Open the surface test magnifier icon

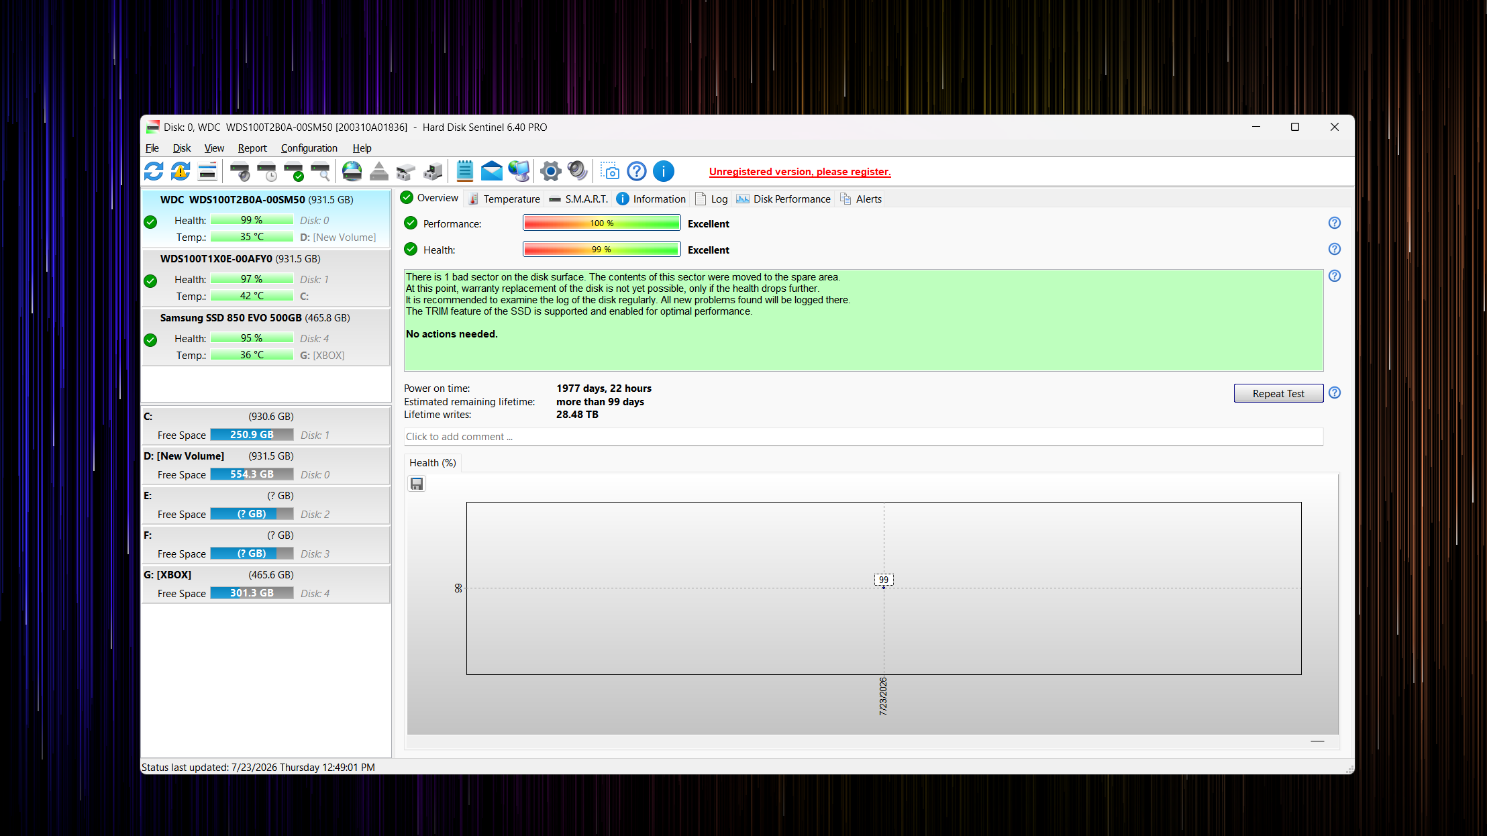pos(320,171)
